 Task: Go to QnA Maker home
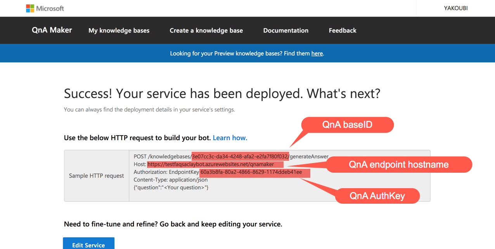52,30
